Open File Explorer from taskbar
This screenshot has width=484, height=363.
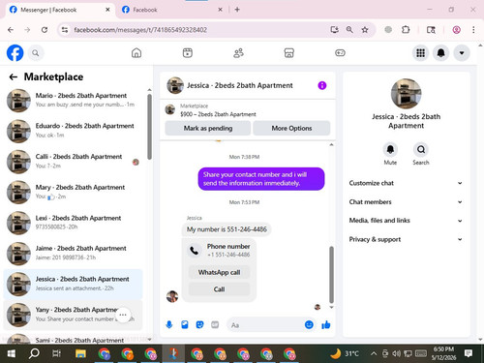[x=80, y=353]
